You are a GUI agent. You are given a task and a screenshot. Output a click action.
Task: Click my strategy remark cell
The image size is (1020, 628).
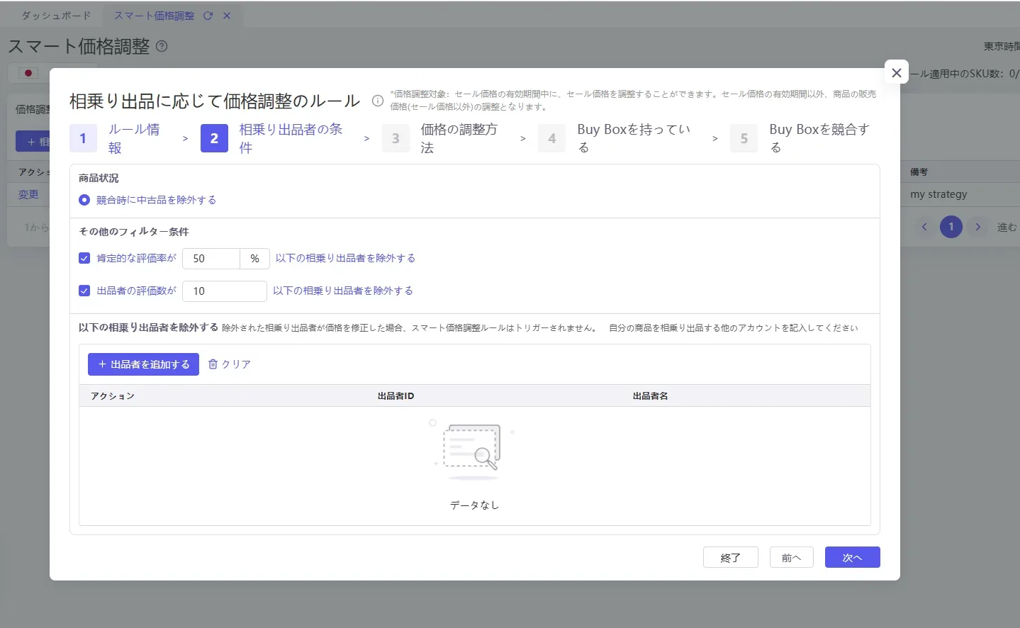point(938,194)
